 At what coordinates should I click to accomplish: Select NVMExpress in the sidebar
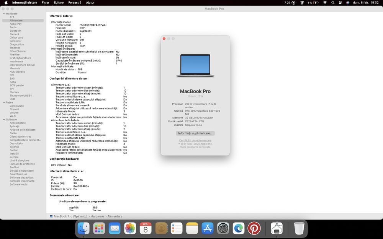pos(17,72)
